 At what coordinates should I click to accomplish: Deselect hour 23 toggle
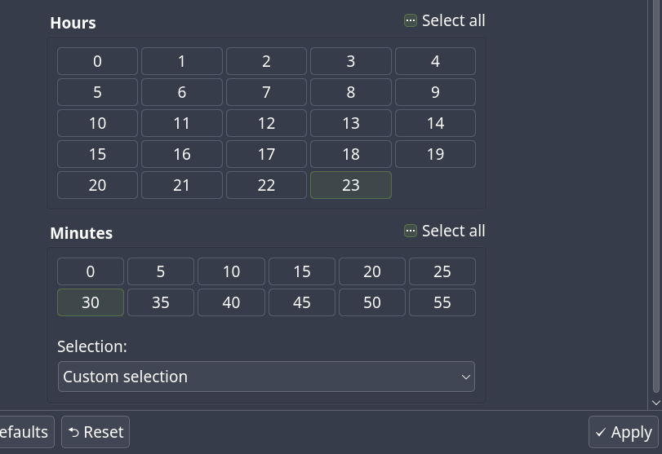(351, 185)
